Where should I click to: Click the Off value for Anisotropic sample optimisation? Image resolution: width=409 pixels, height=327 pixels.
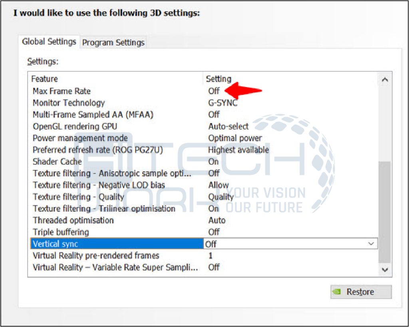(214, 173)
